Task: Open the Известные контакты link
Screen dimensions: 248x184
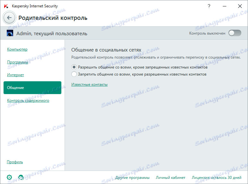Action: [89, 84]
